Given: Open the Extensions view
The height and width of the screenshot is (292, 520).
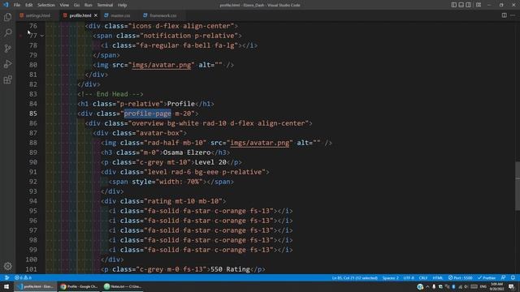Looking at the screenshot, I should coord(7,79).
